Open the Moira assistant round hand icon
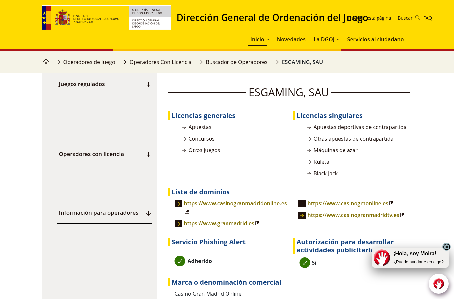The image size is (454, 299). pos(439,284)
